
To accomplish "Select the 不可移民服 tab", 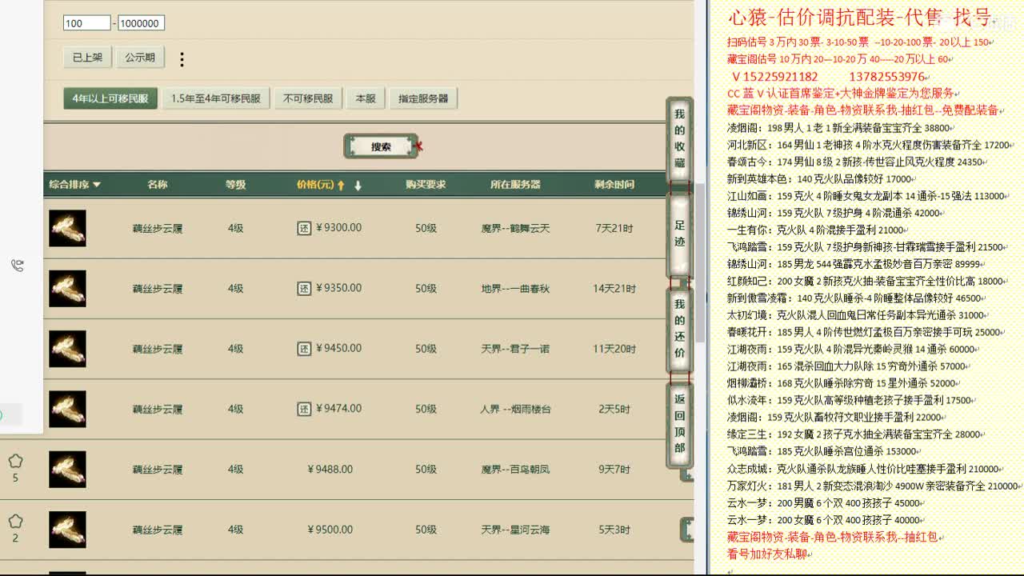I will click(308, 98).
